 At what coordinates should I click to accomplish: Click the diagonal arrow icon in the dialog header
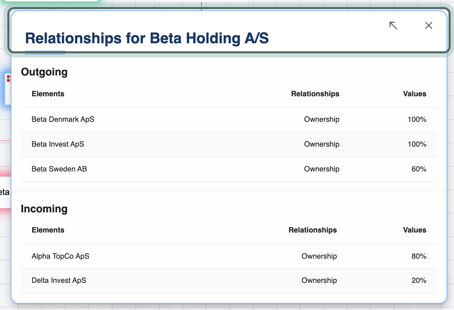click(x=393, y=25)
